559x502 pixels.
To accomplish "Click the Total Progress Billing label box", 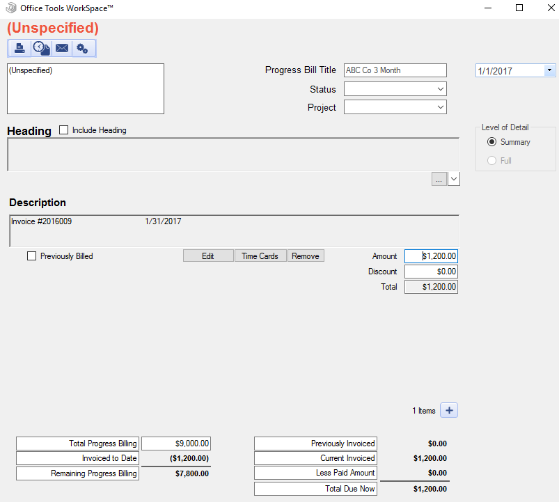I will point(77,444).
